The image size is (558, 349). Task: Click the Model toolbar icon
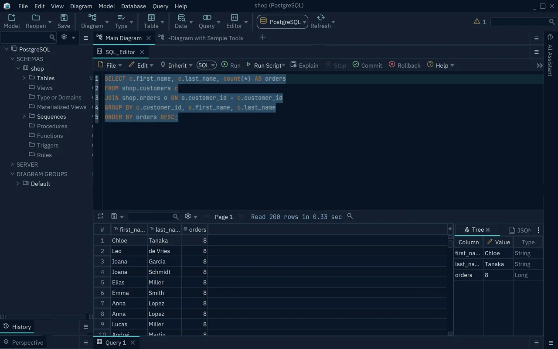12,21
